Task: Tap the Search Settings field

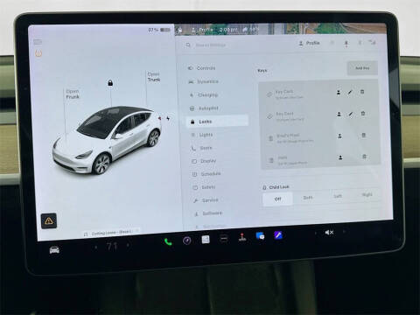Action: pos(210,45)
